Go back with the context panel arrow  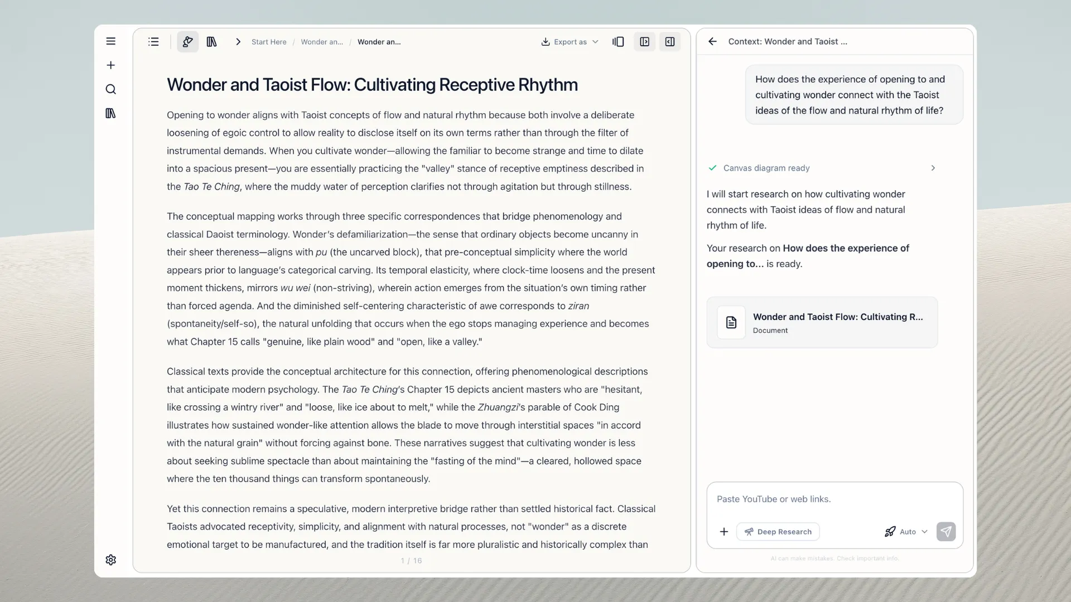pyautogui.click(x=712, y=41)
